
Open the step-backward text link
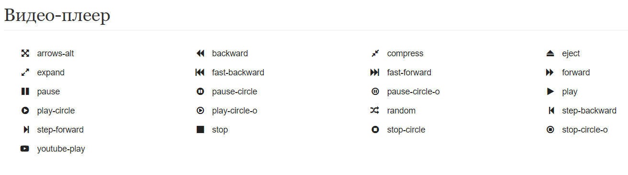pos(589,111)
